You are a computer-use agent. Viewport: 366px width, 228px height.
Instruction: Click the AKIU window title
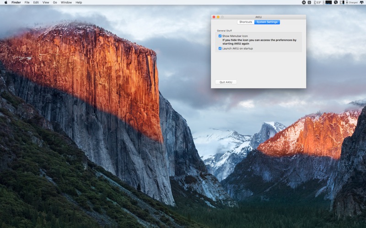[258, 17]
